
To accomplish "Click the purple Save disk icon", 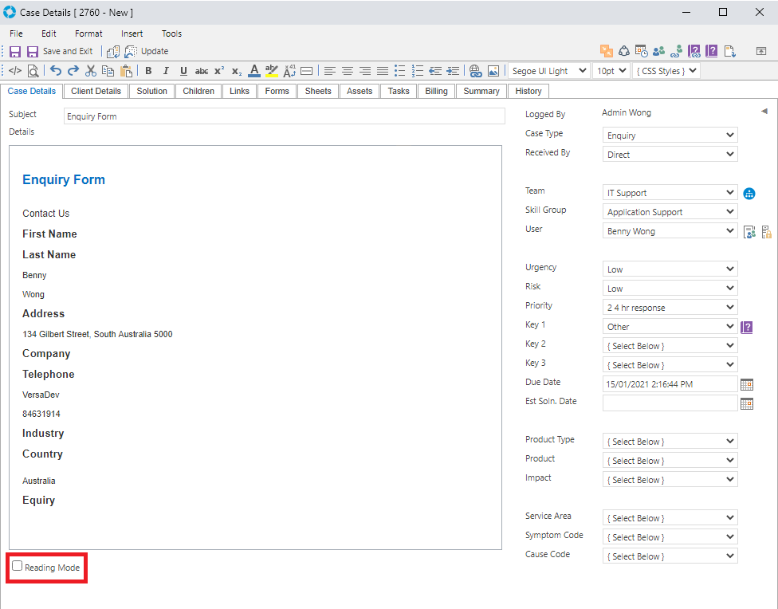I will tap(15, 52).
